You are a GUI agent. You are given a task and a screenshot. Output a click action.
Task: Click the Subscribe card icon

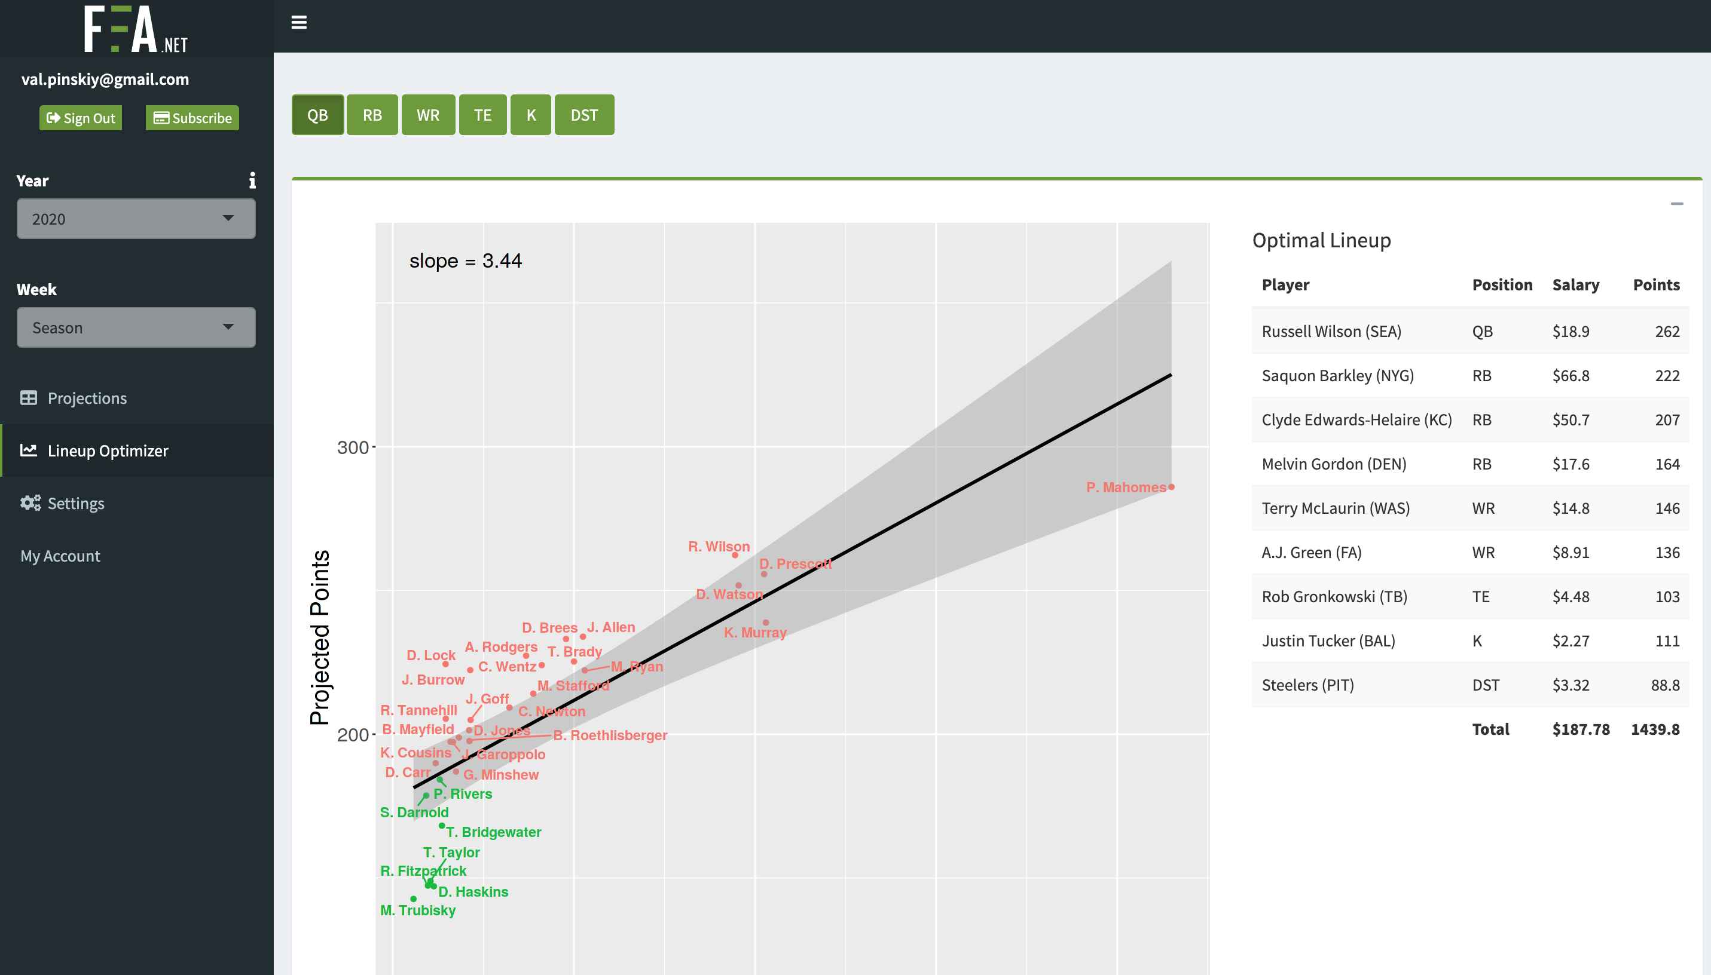[160, 117]
